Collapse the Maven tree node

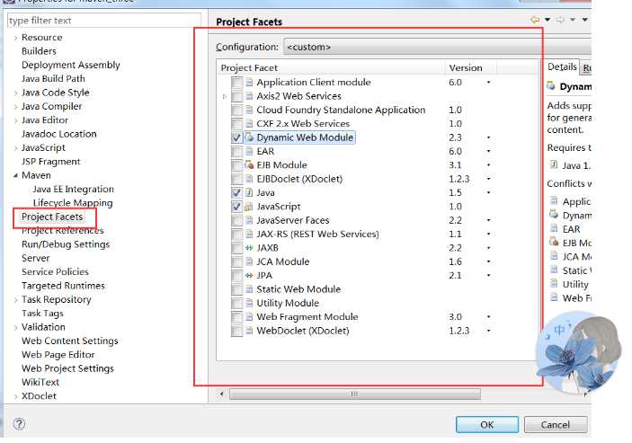[15, 175]
